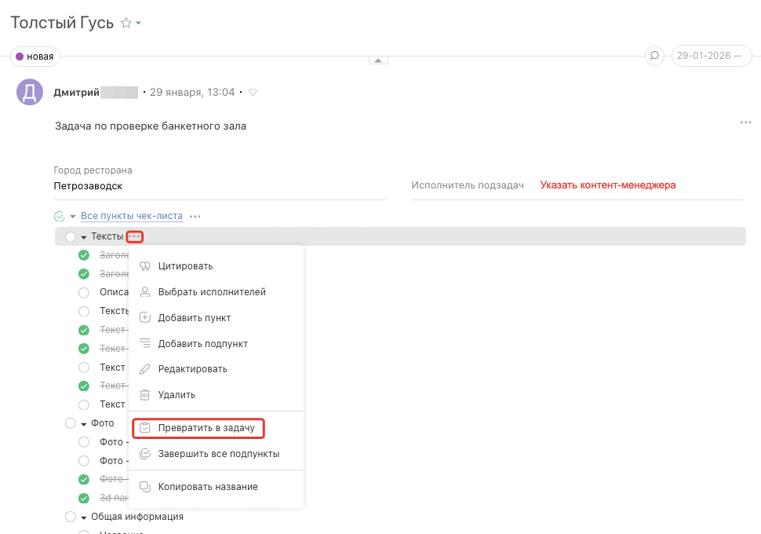
Task: Open the three-dot menu beside Тексты
Action: (x=135, y=236)
